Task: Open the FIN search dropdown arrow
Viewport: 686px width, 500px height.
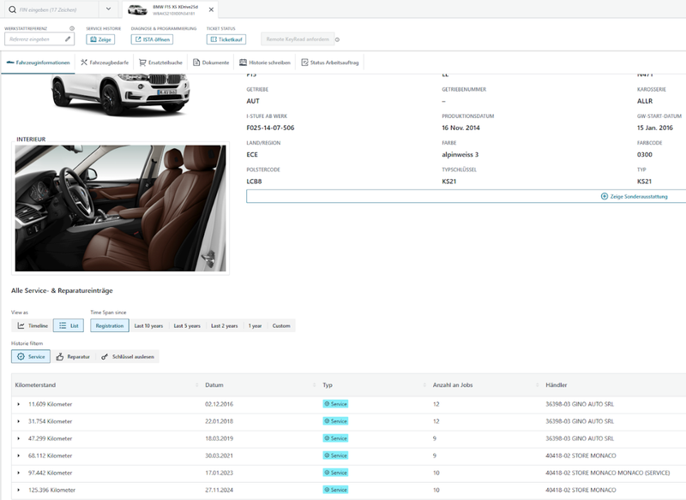Action: point(110,9)
